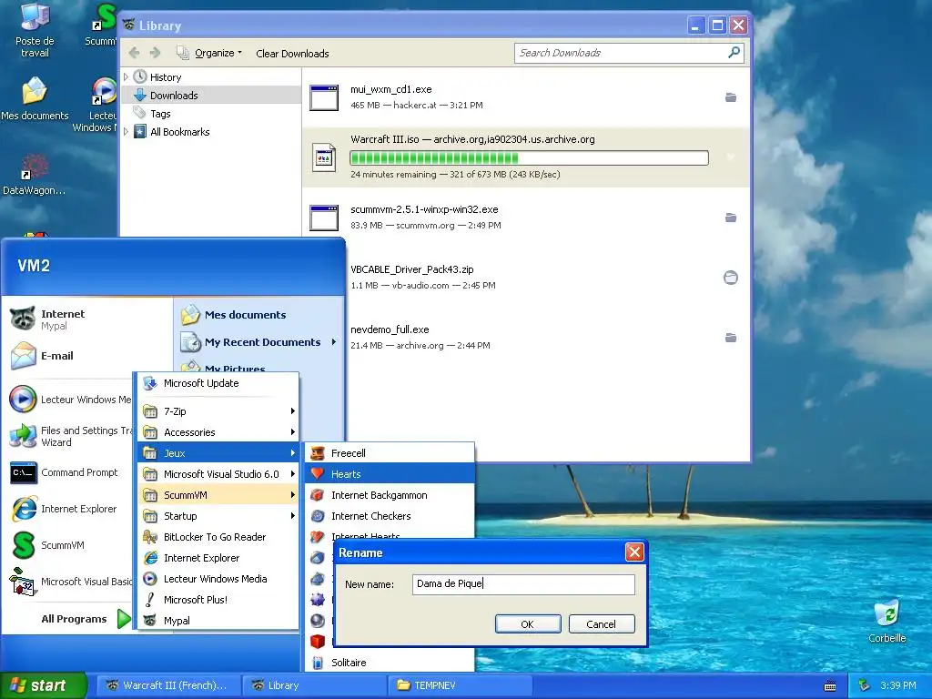932x699 pixels.
Task: Click keyboard icon in system tray
Action: pos(830,686)
